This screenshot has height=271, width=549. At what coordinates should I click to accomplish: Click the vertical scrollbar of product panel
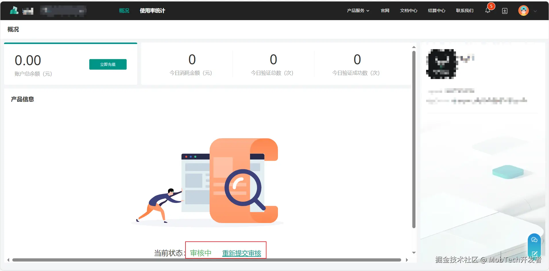click(x=414, y=139)
